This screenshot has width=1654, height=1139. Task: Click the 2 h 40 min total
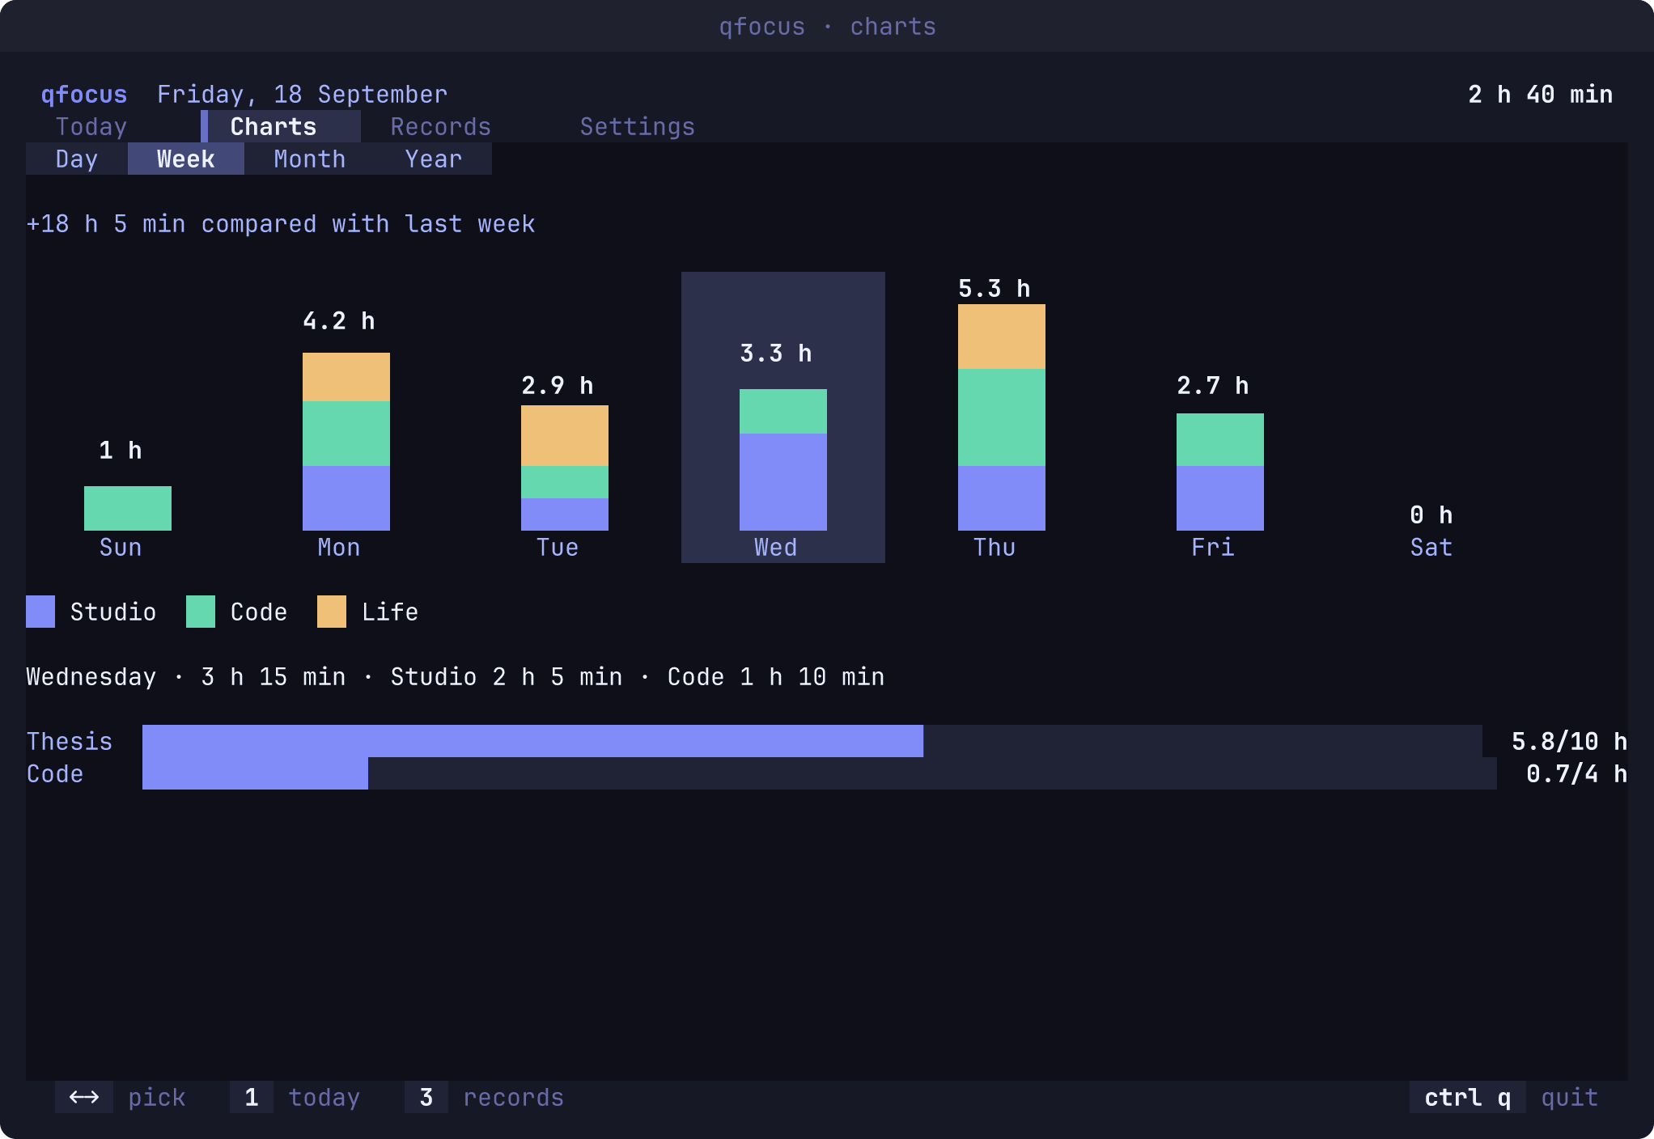1541,95
